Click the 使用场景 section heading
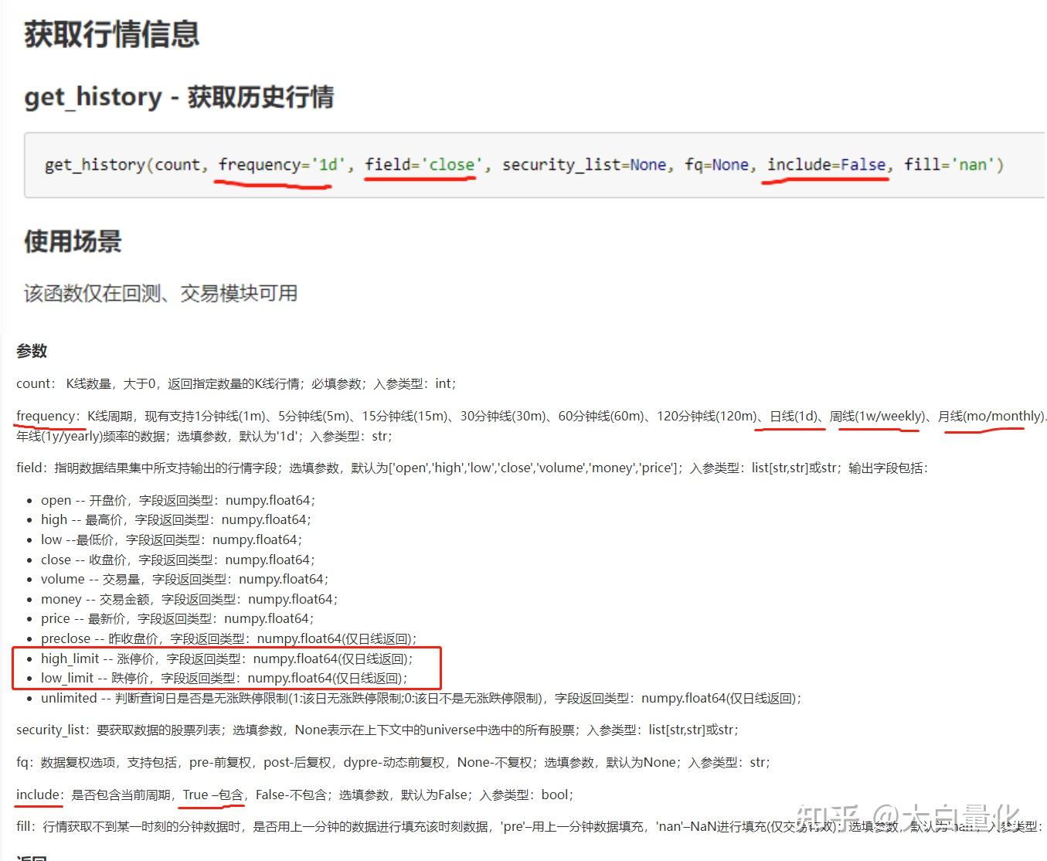Viewport: 1047px width, 861px height. [x=72, y=242]
